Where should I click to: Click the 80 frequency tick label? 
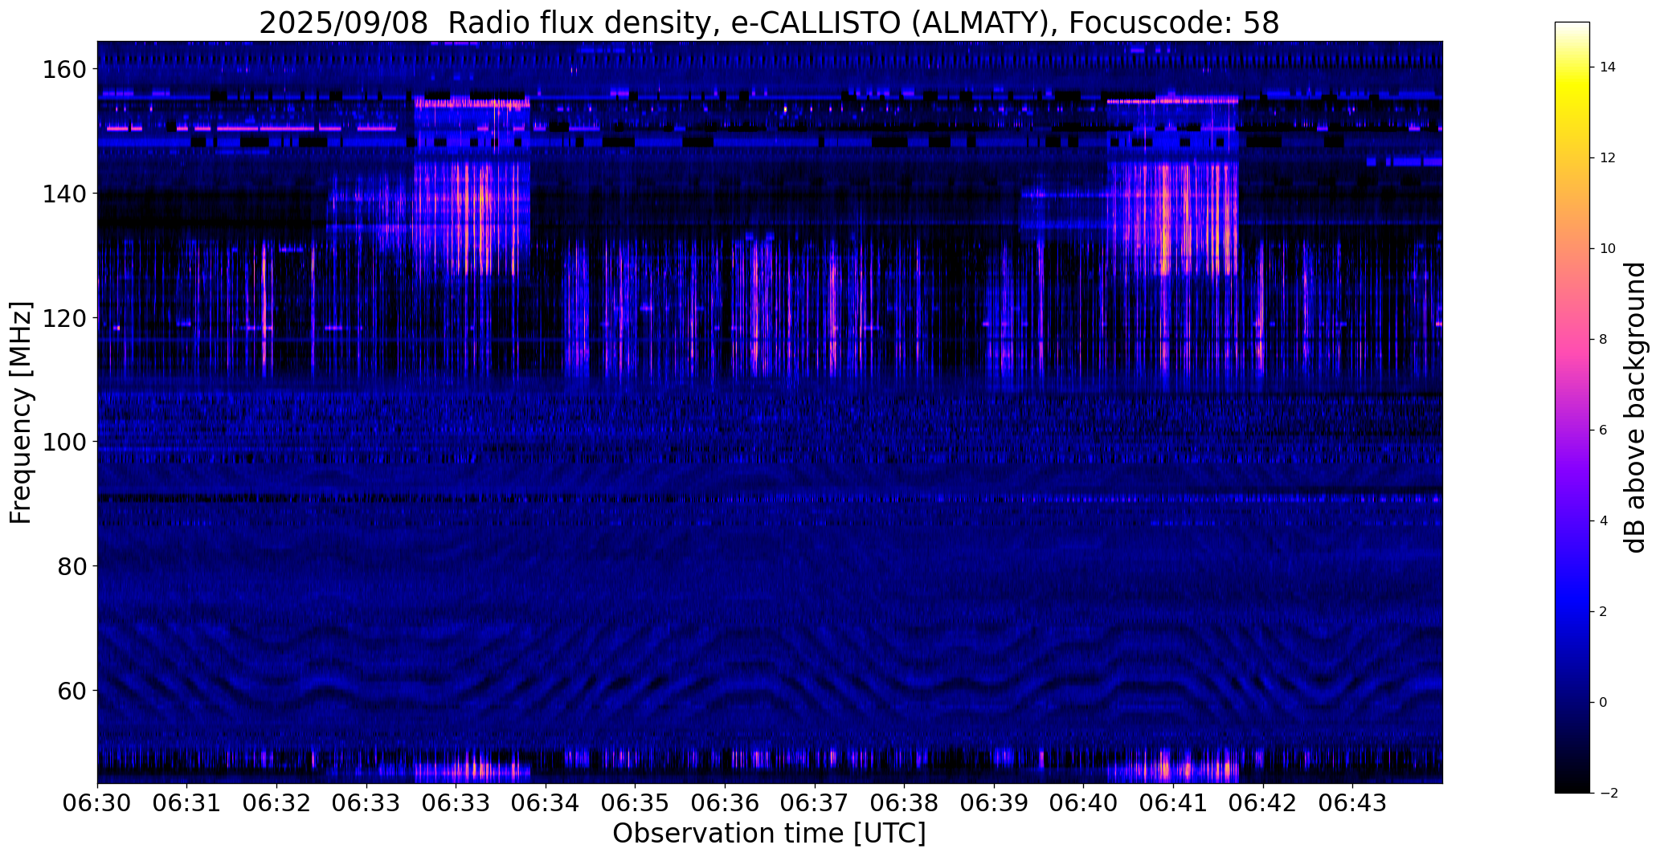(71, 567)
